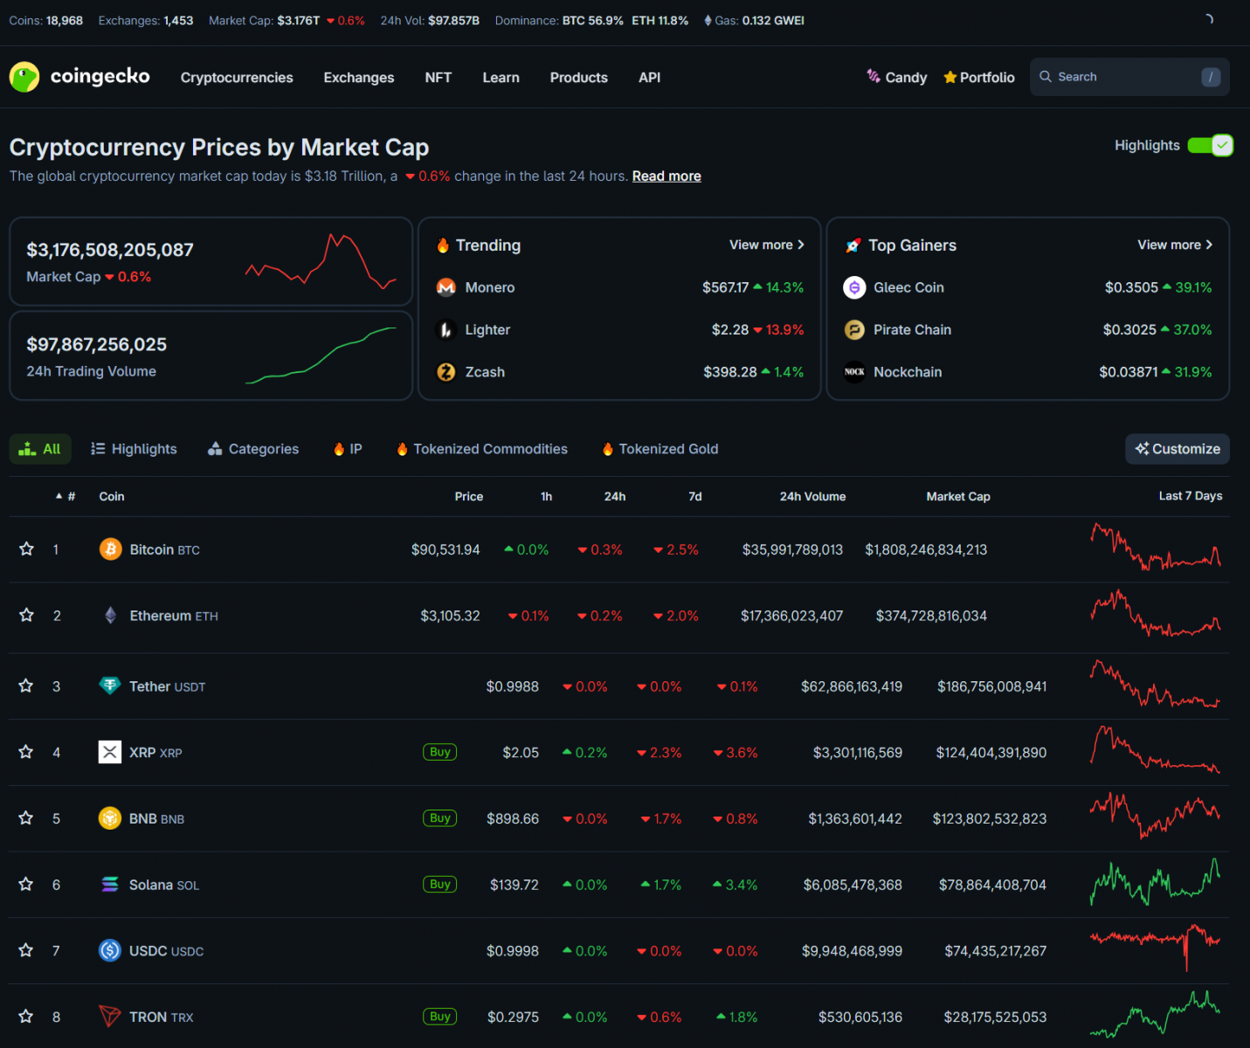
Task: Switch to the Categories tab
Action: coord(253,449)
